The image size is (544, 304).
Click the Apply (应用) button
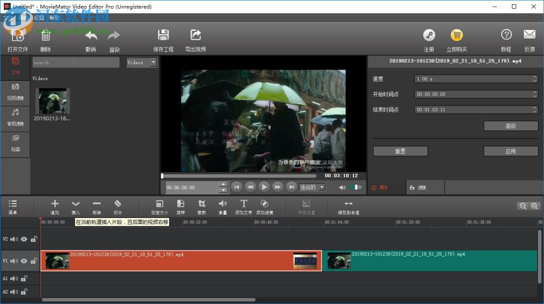tap(511, 151)
